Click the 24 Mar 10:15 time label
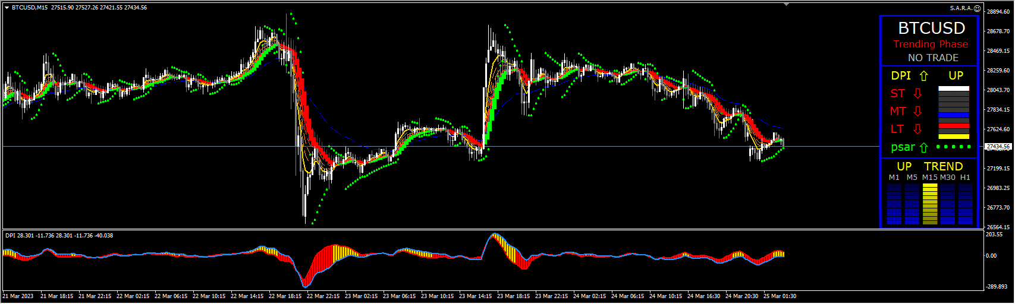The image size is (1015, 304). coord(665,296)
